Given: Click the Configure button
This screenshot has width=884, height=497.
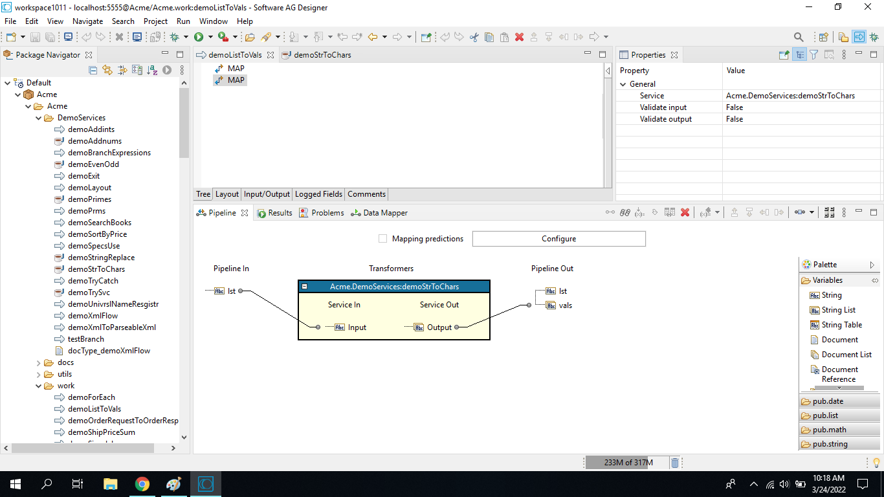Looking at the screenshot, I should 559,239.
